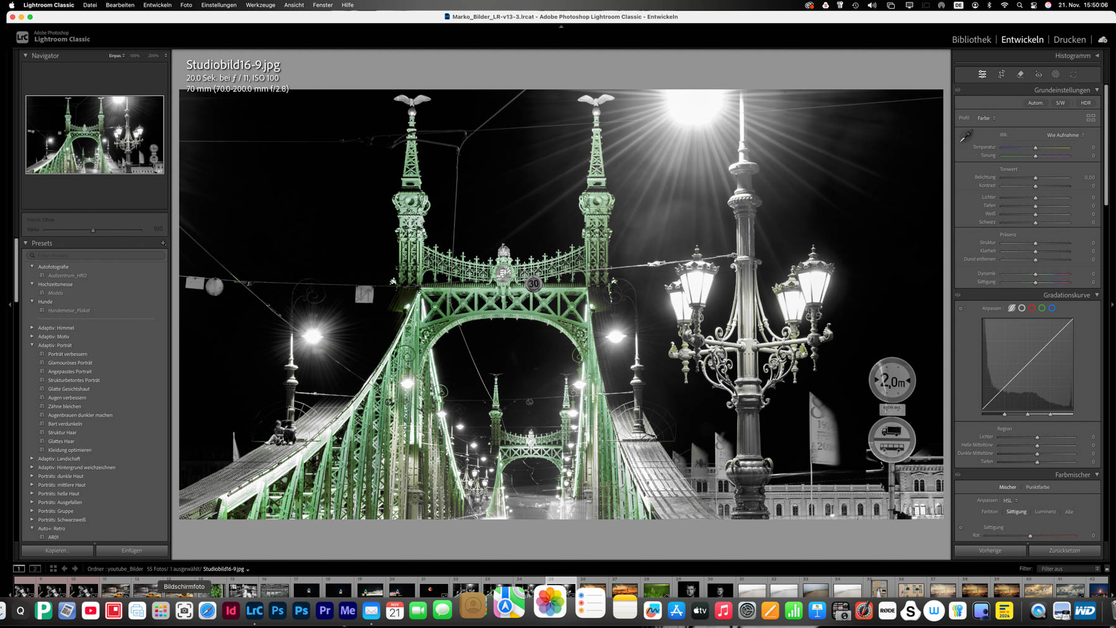Screen dimensions: 1116x628
Task: Switch to grid view in the filmstrip bar
Action: pyautogui.click(x=53, y=568)
